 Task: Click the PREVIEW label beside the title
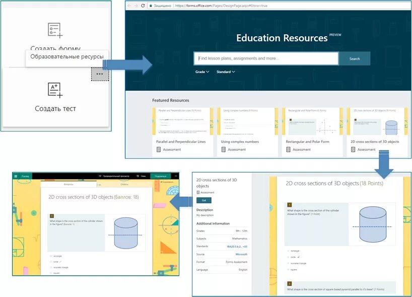pyautogui.click(x=335, y=35)
